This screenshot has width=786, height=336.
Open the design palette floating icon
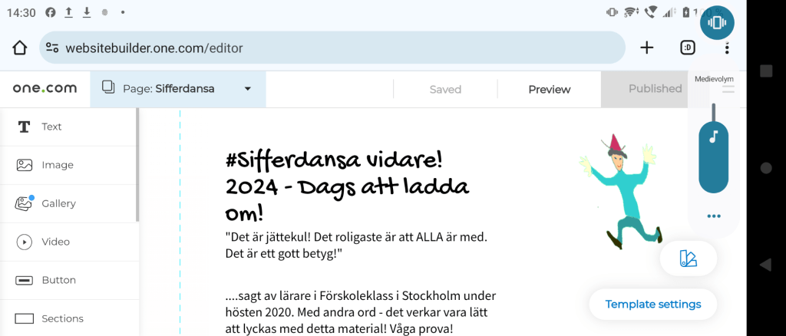click(x=688, y=259)
